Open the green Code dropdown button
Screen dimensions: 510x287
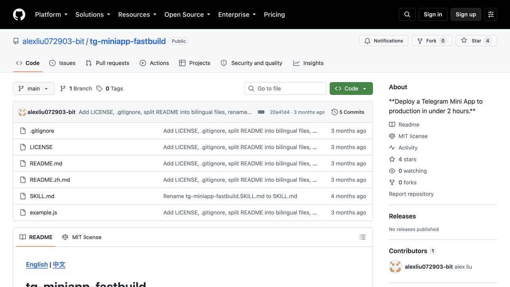coord(351,88)
